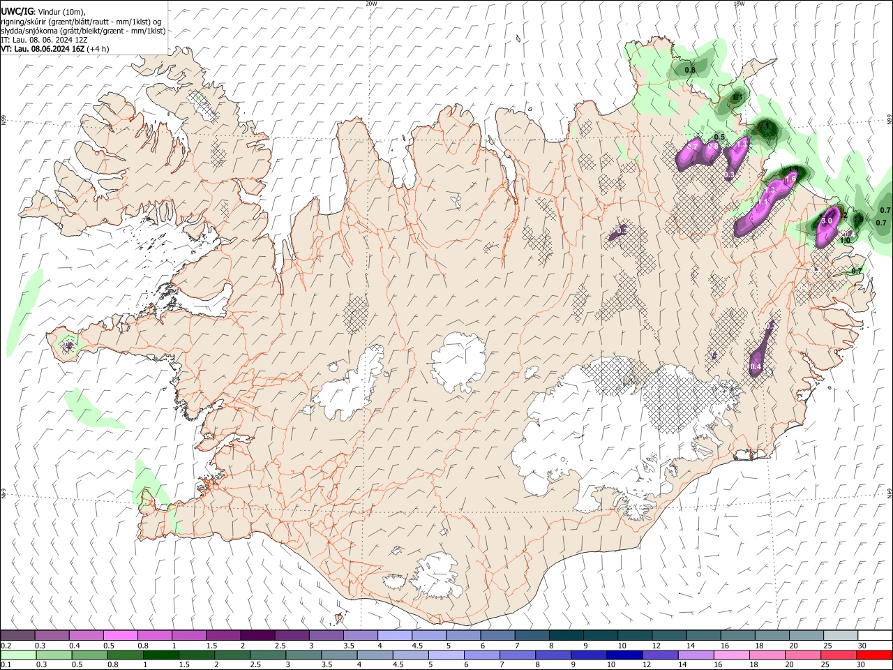Click the black '0.8' rain value in far northeast
The width and height of the screenshot is (893, 670).
pos(690,70)
